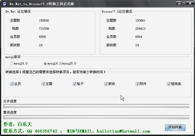
Task: Click the 整体进度 progress bar
Action: pyautogui.click(x=96, y=117)
